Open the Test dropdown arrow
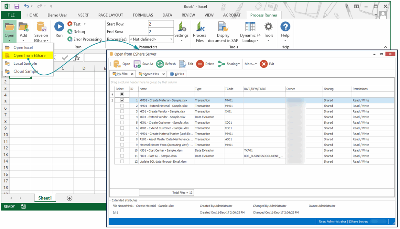This screenshot has width=400, height=229. click(84, 24)
